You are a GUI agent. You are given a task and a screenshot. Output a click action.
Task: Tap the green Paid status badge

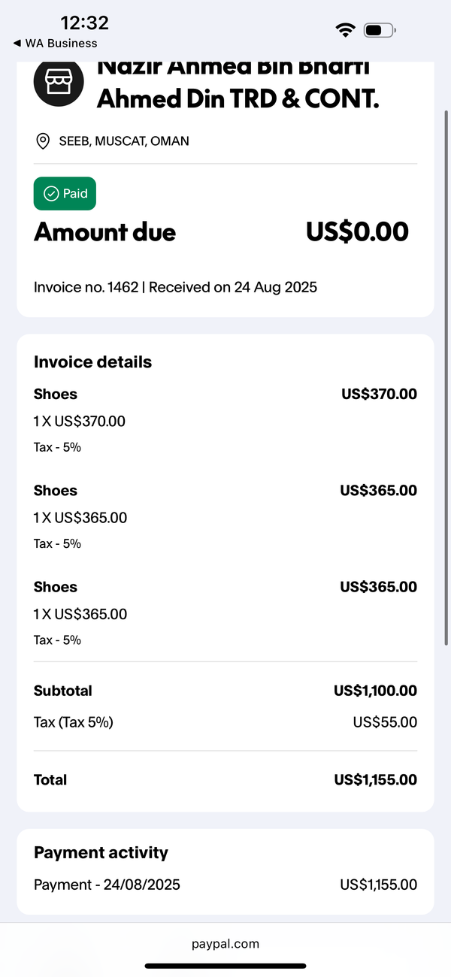point(65,194)
